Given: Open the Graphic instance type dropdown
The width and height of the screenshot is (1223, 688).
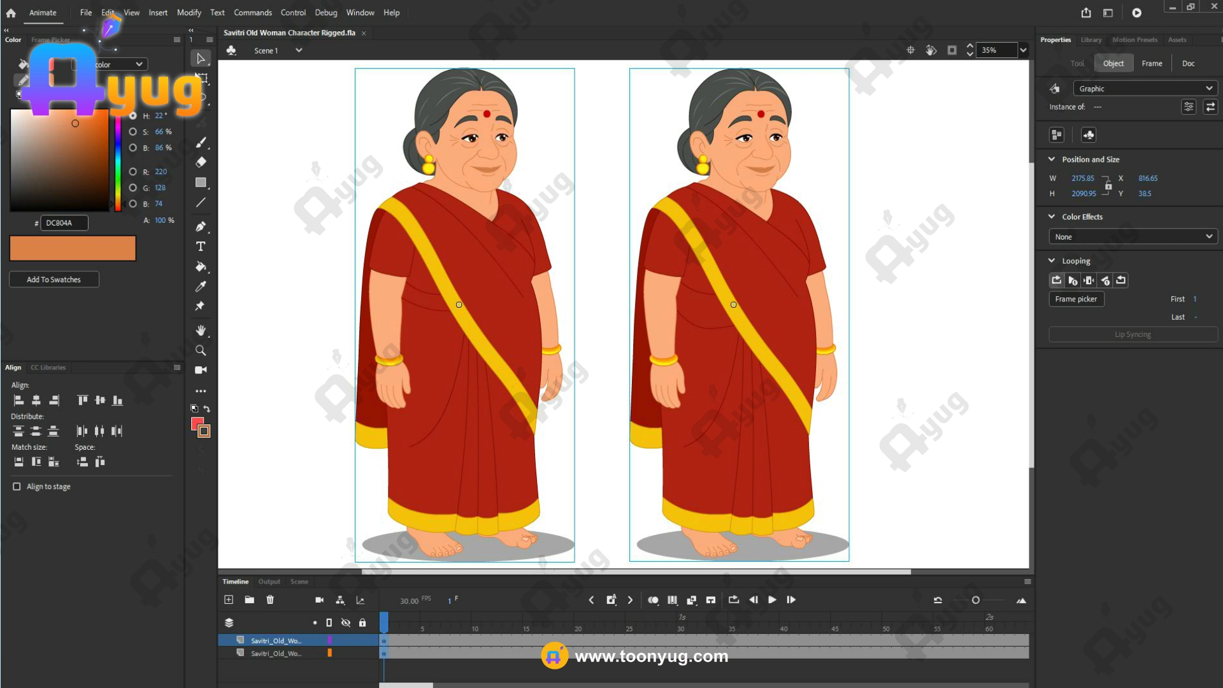Looking at the screenshot, I should click(x=1145, y=89).
